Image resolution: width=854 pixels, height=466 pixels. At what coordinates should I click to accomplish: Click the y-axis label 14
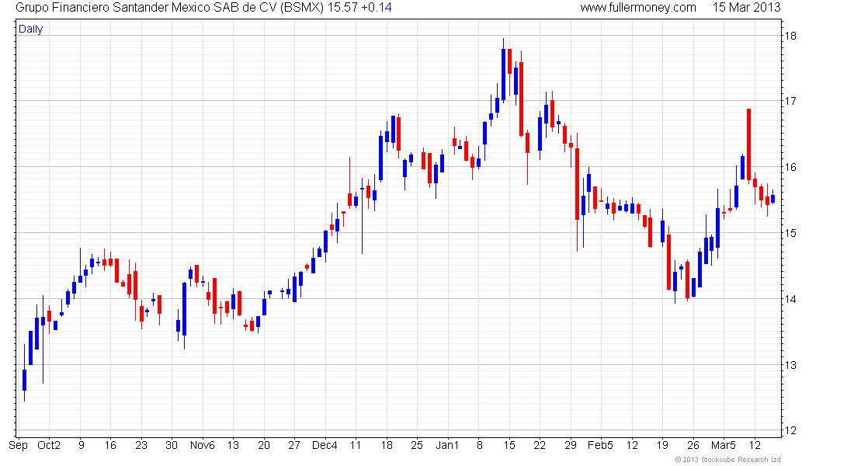click(790, 299)
